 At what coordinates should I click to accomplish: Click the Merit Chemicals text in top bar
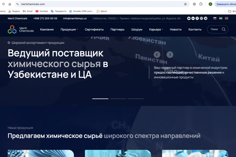pyautogui.click(x=17, y=18)
